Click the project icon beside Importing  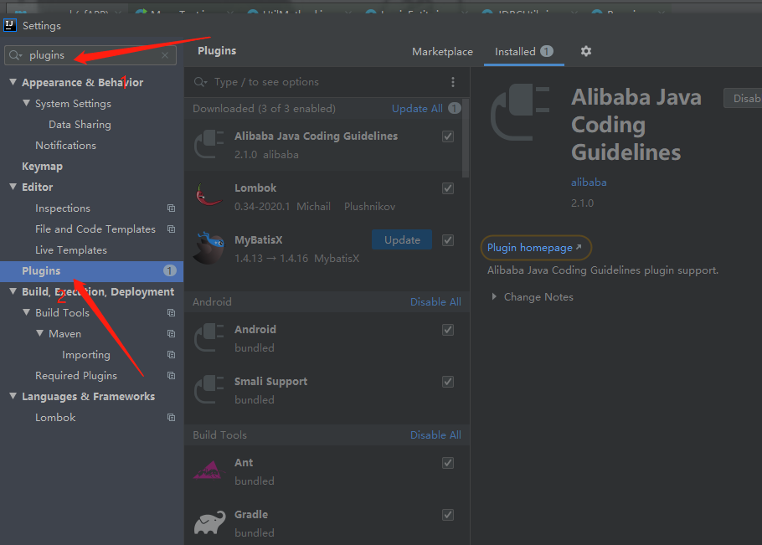point(171,354)
